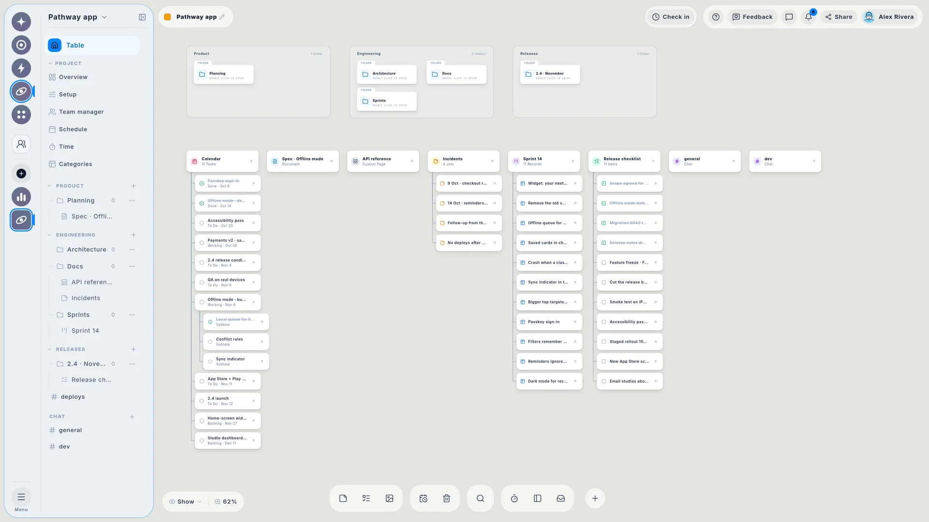Check the Feature freeze checklist item
The height and width of the screenshot is (522, 929).
pyautogui.click(x=604, y=263)
